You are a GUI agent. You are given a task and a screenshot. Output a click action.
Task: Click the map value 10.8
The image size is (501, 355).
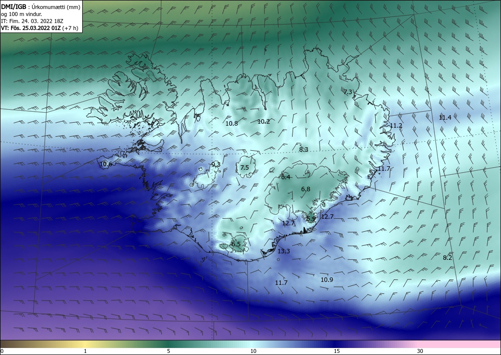click(x=231, y=124)
